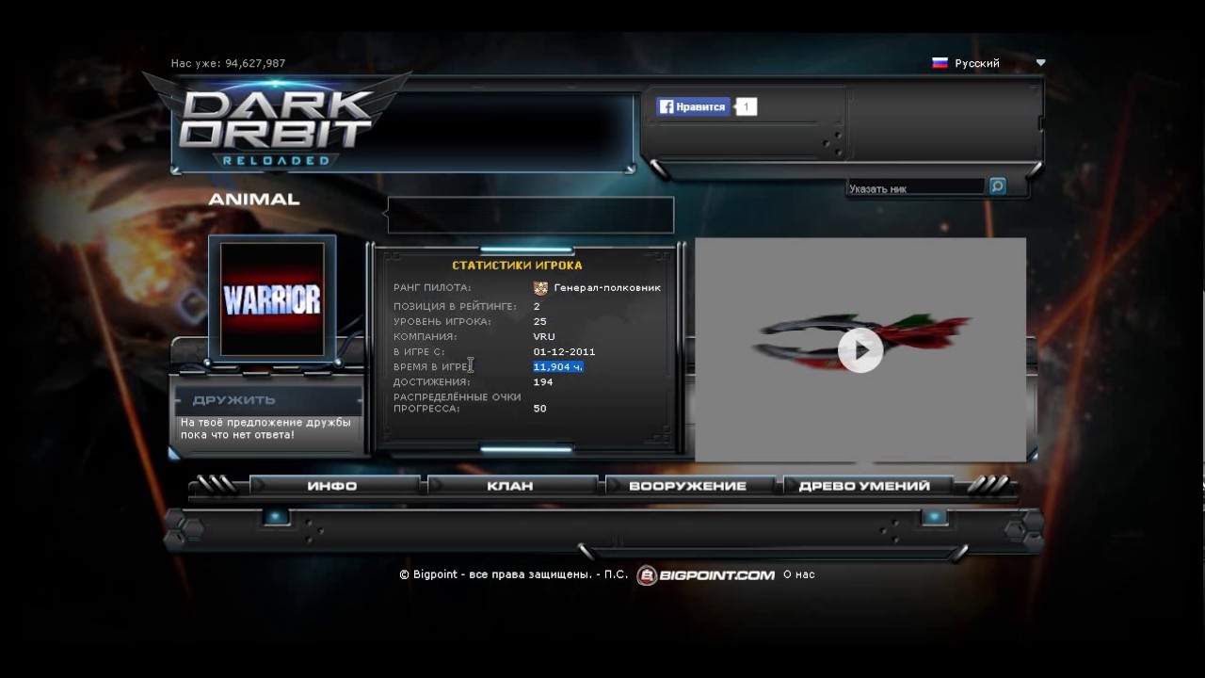Click the Facebook like count 1
The image size is (1205, 678).
click(746, 107)
